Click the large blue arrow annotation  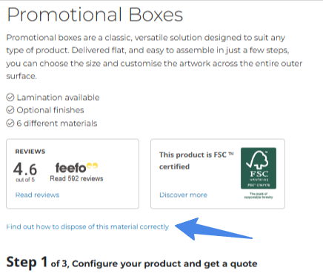214,229
